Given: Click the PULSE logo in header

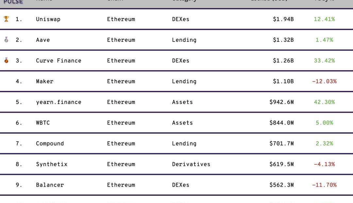Looking at the screenshot, I should point(13,2).
